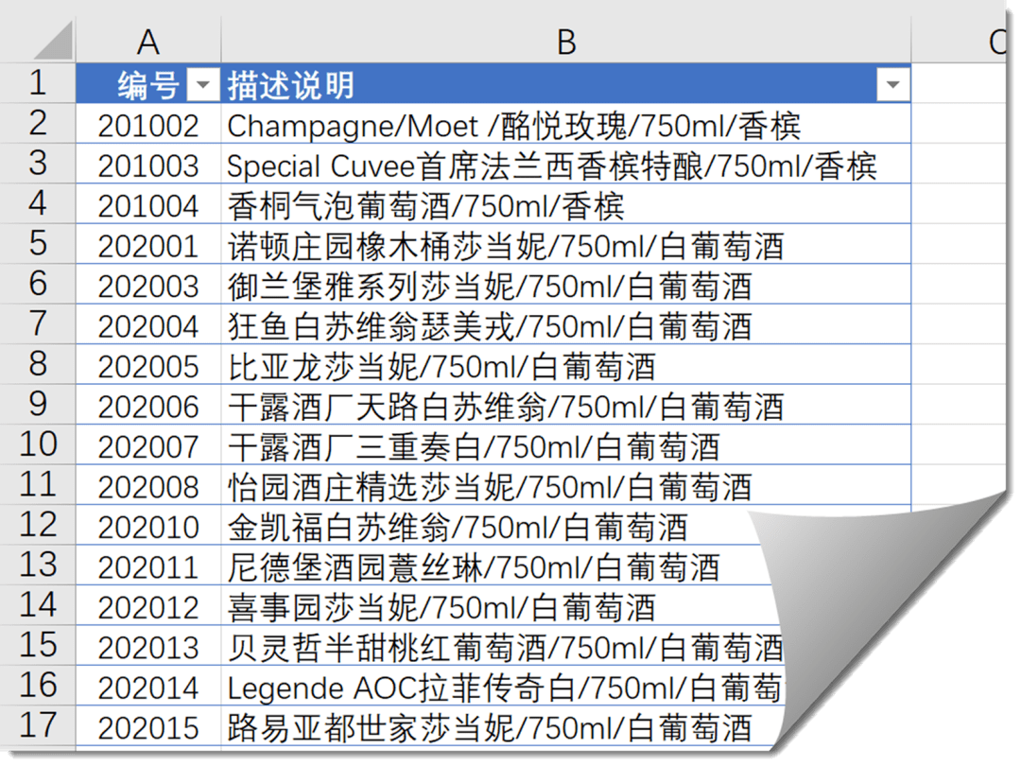The image size is (1021, 766).
Task: Click the select-all corner triangle
Action: pos(53,41)
